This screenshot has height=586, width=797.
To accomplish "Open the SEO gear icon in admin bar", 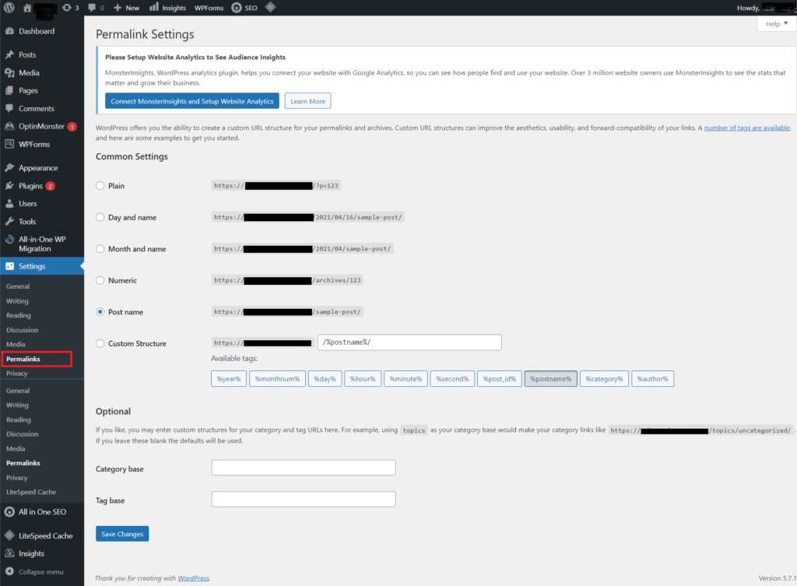I will pyautogui.click(x=237, y=8).
